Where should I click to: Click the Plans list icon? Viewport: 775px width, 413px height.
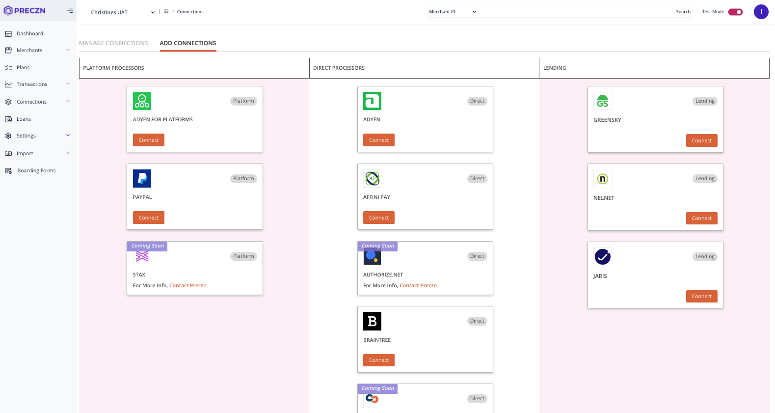point(8,68)
